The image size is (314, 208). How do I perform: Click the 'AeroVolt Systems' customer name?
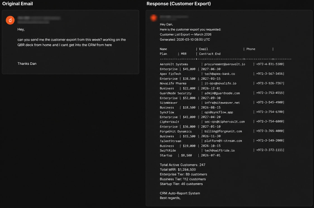(174, 64)
